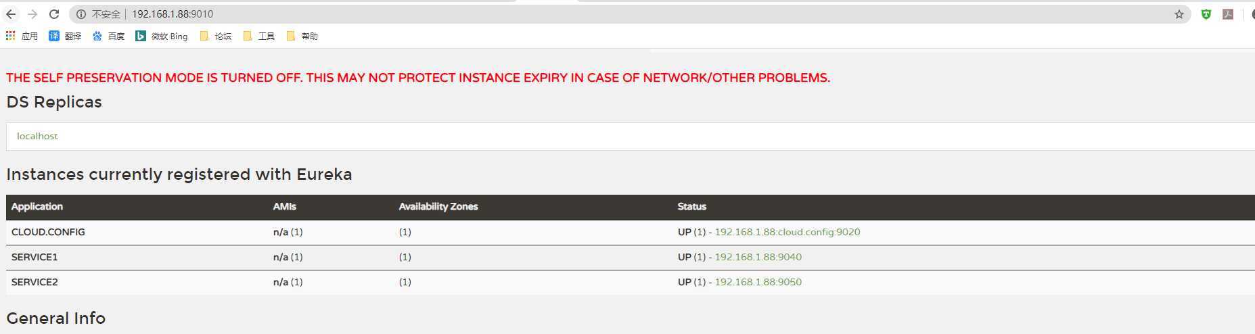Open the 翻译 translate bookmark

click(65, 36)
